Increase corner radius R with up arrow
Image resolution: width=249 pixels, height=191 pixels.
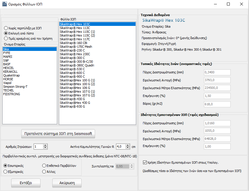tap(127, 145)
